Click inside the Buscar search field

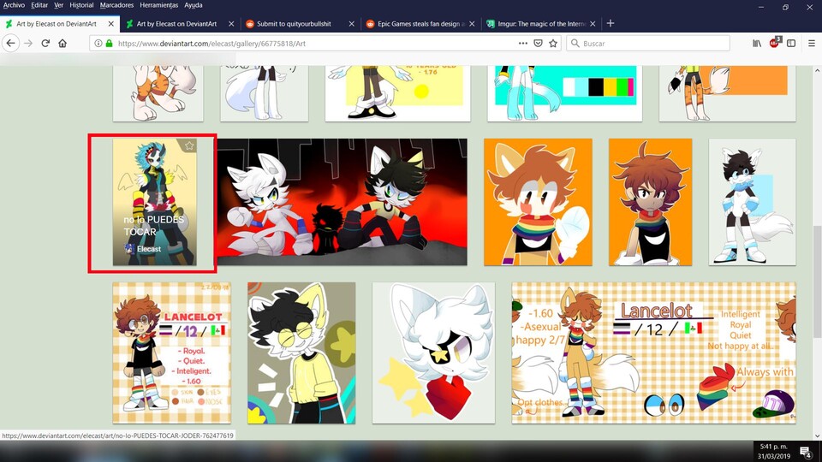click(651, 43)
